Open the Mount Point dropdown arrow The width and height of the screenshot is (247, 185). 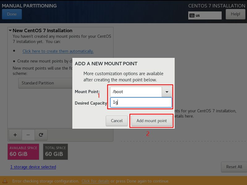click(167, 92)
